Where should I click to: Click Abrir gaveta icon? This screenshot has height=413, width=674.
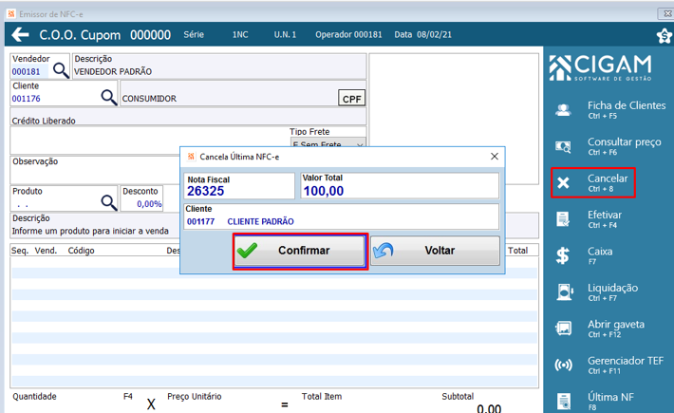coord(563,329)
